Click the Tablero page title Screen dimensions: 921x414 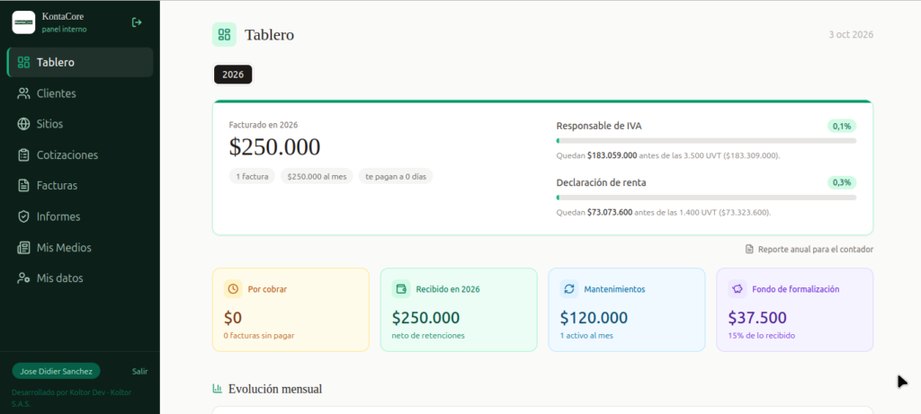click(269, 35)
